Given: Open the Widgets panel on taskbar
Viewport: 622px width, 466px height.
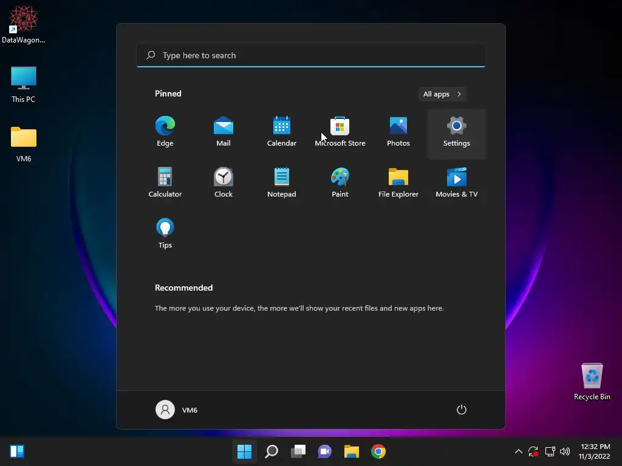Looking at the screenshot, I should pos(17,451).
